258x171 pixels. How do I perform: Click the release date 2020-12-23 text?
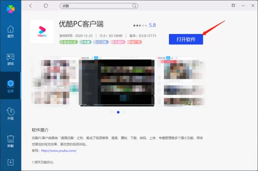click(x=84, y=36)
